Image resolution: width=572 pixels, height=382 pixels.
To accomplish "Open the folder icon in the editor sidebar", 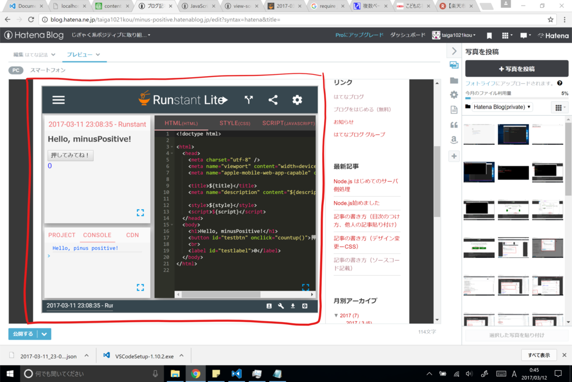I will 454,81.
